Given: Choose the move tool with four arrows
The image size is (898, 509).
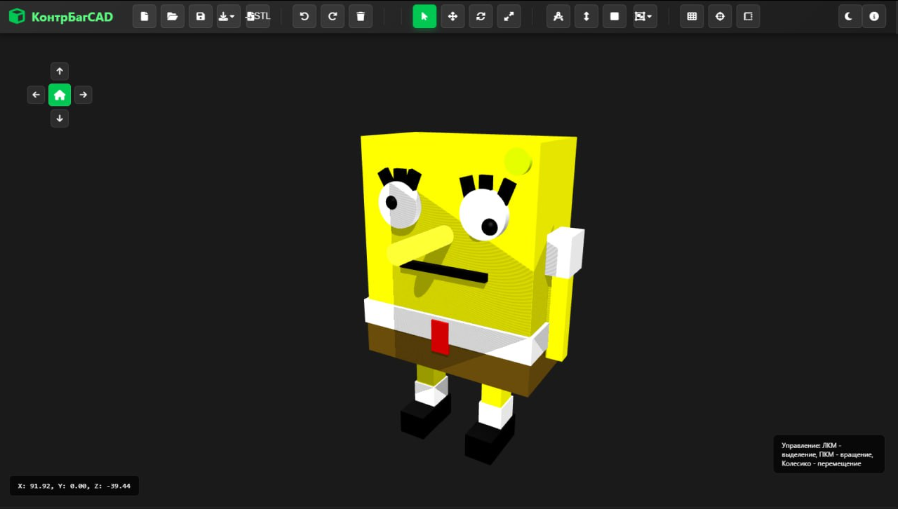Looking at the screenshot, I should coord(453,16).
